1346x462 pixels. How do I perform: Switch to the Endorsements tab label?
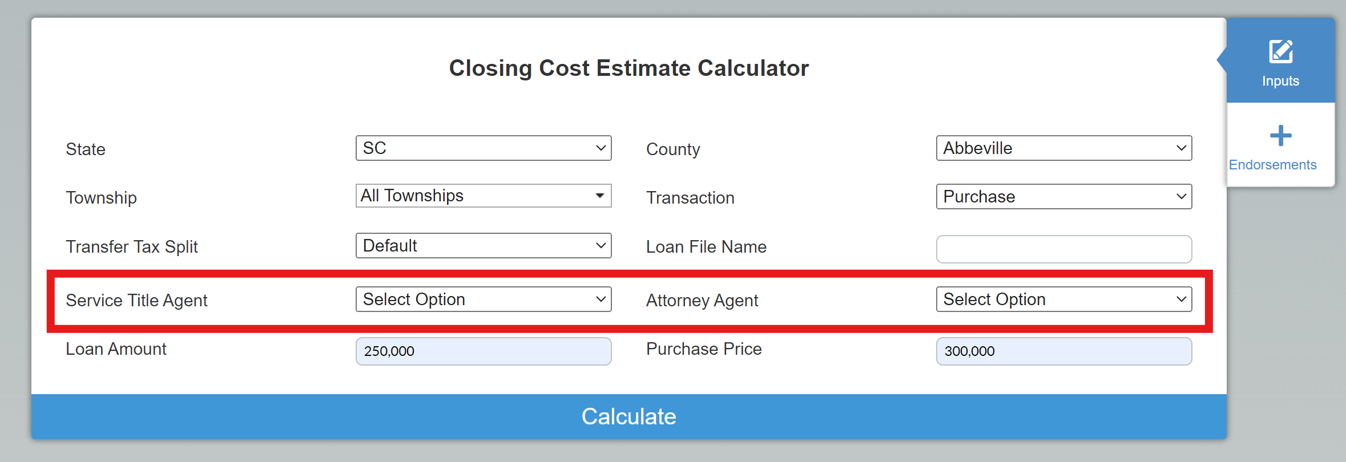point(1272,165)
